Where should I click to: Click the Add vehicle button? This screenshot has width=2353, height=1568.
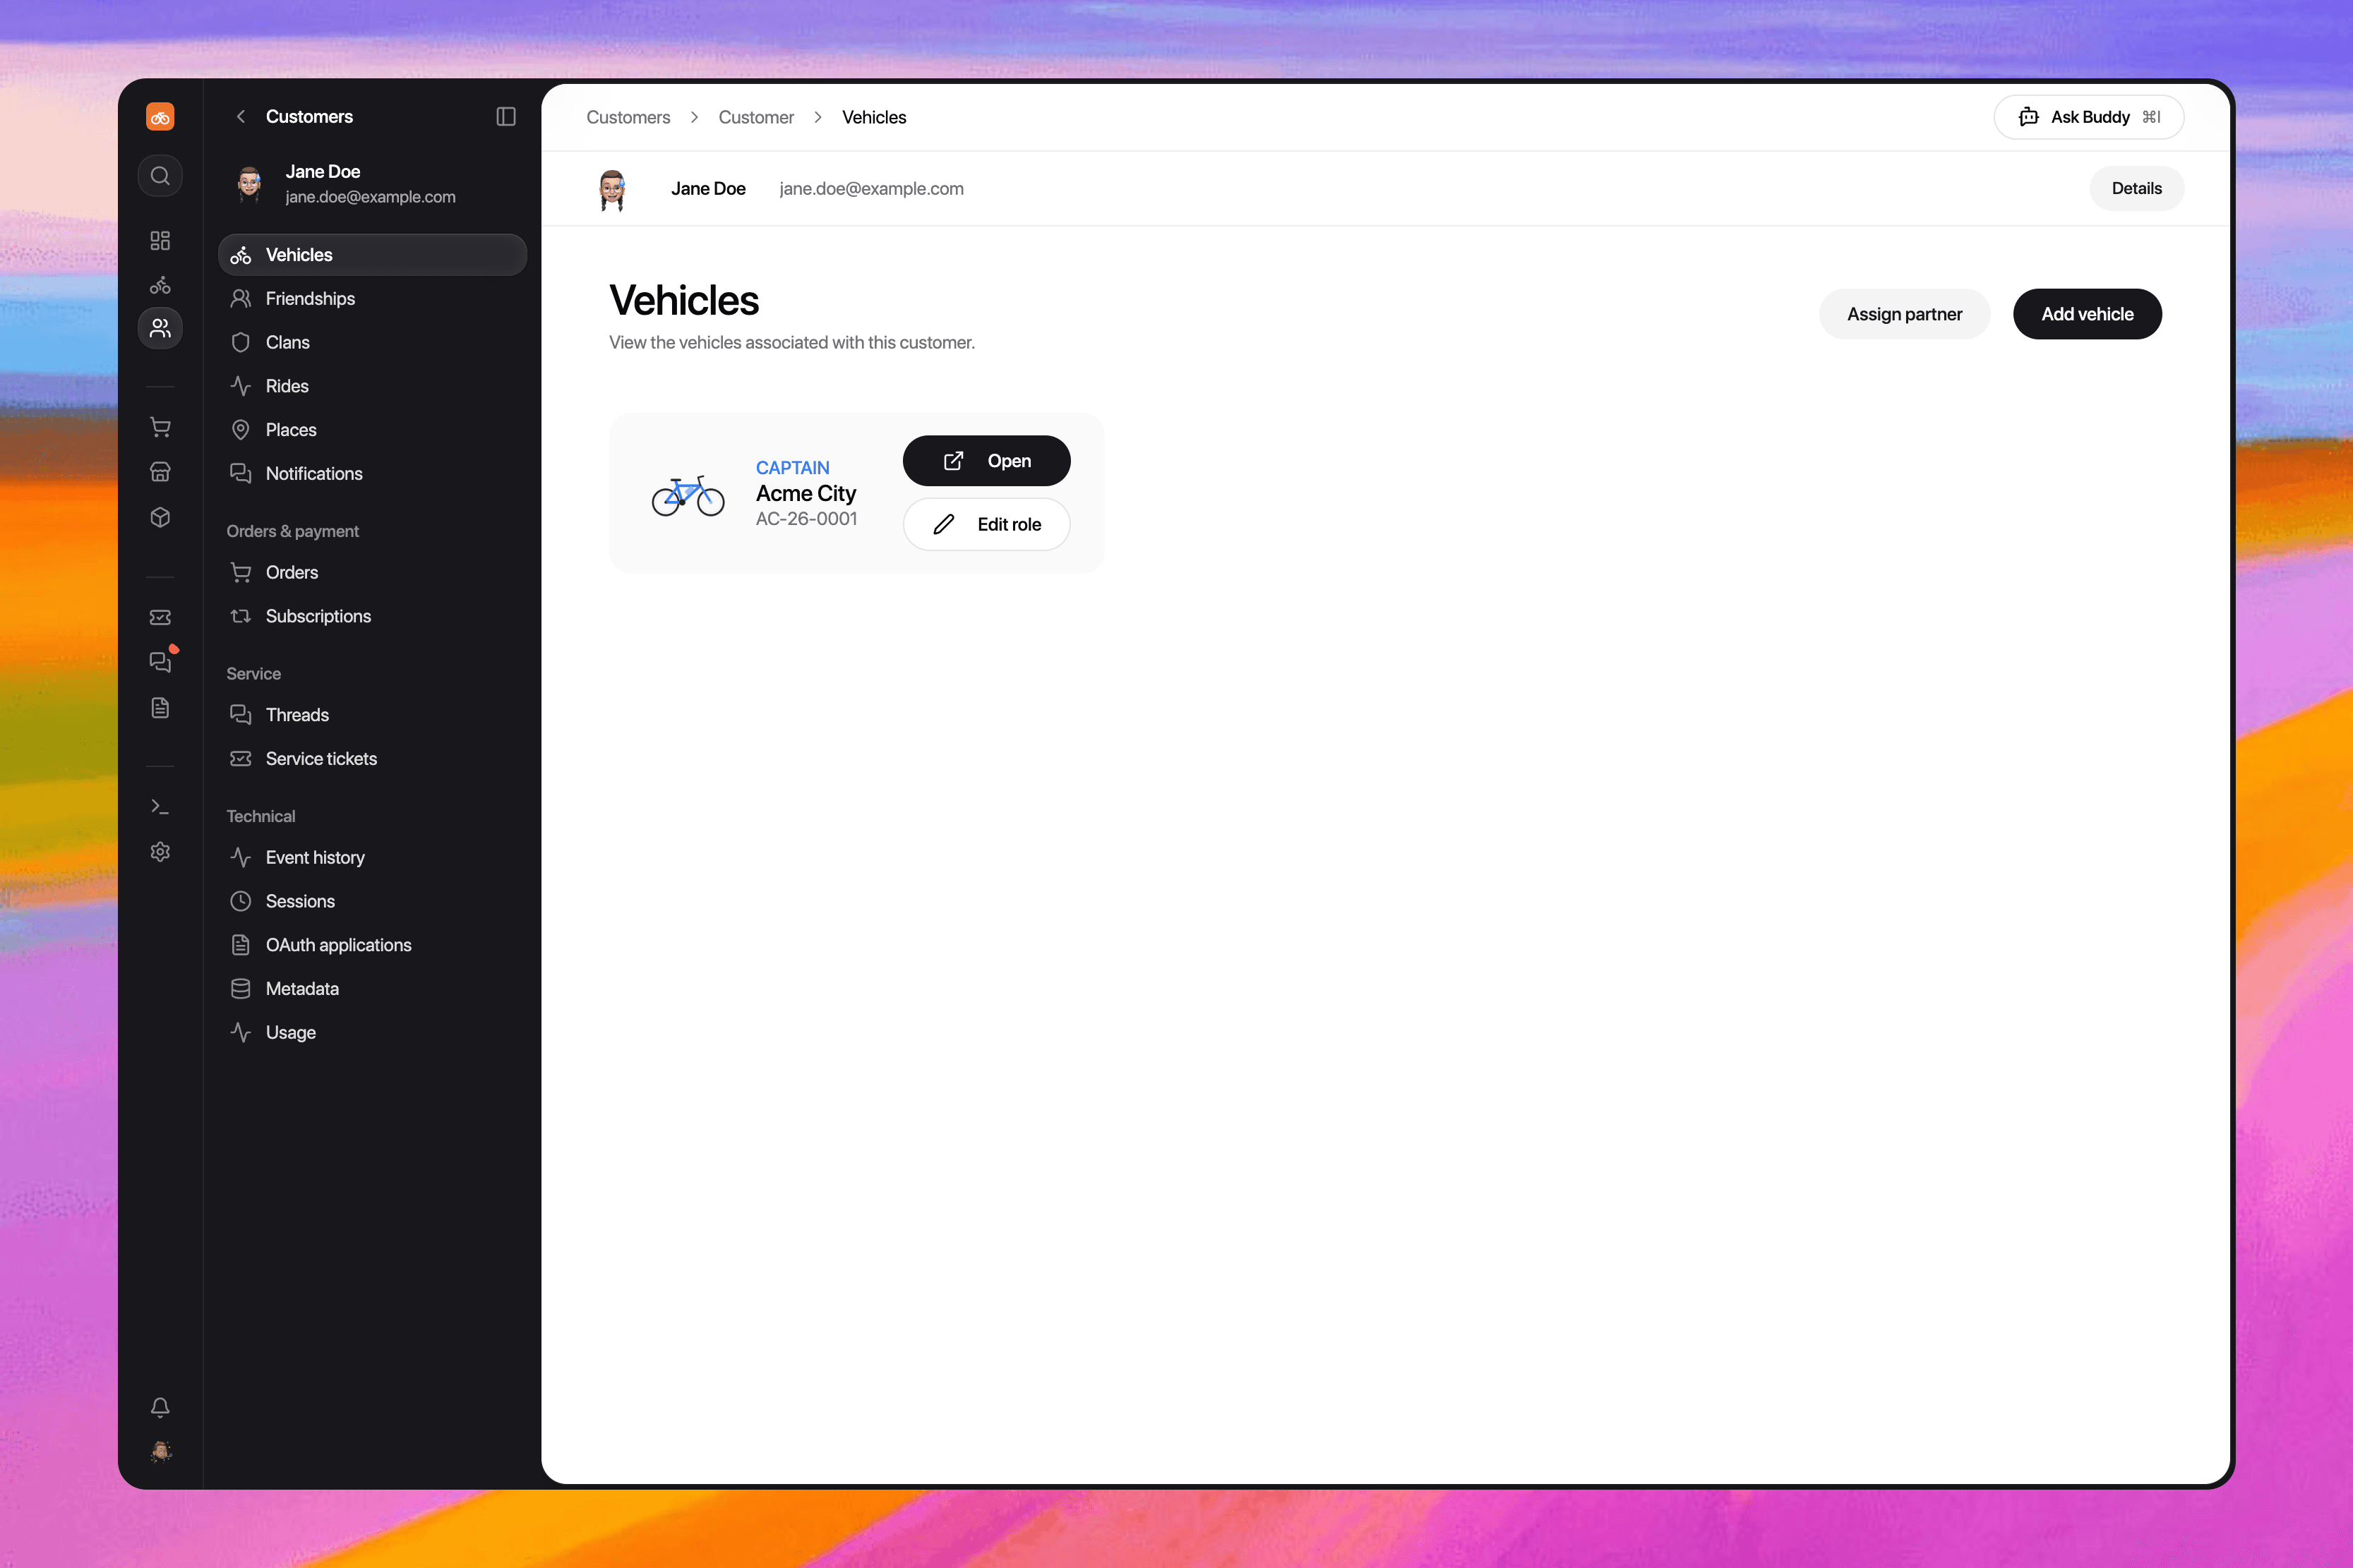pyautogui.click(x=2087, y=314)
